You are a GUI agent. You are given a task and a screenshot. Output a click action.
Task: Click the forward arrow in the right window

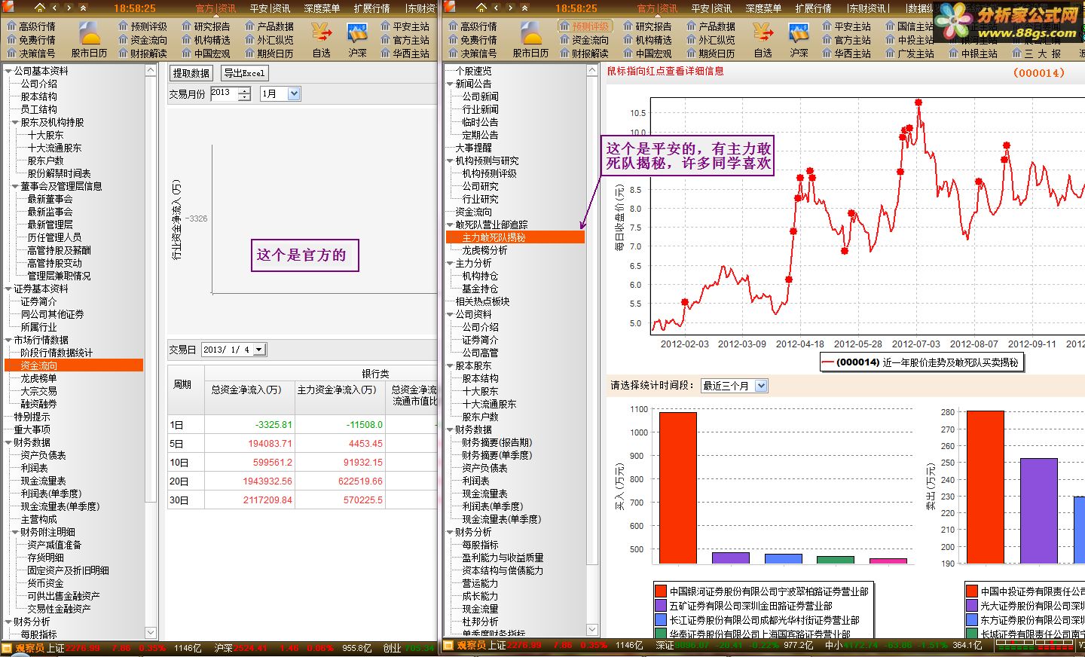coord(511,8)
